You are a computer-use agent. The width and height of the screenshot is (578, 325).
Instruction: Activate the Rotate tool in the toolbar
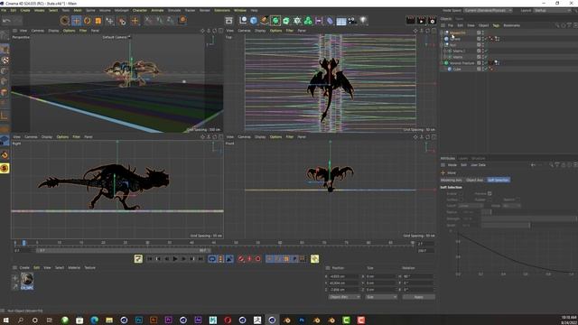tap(88, 21)
